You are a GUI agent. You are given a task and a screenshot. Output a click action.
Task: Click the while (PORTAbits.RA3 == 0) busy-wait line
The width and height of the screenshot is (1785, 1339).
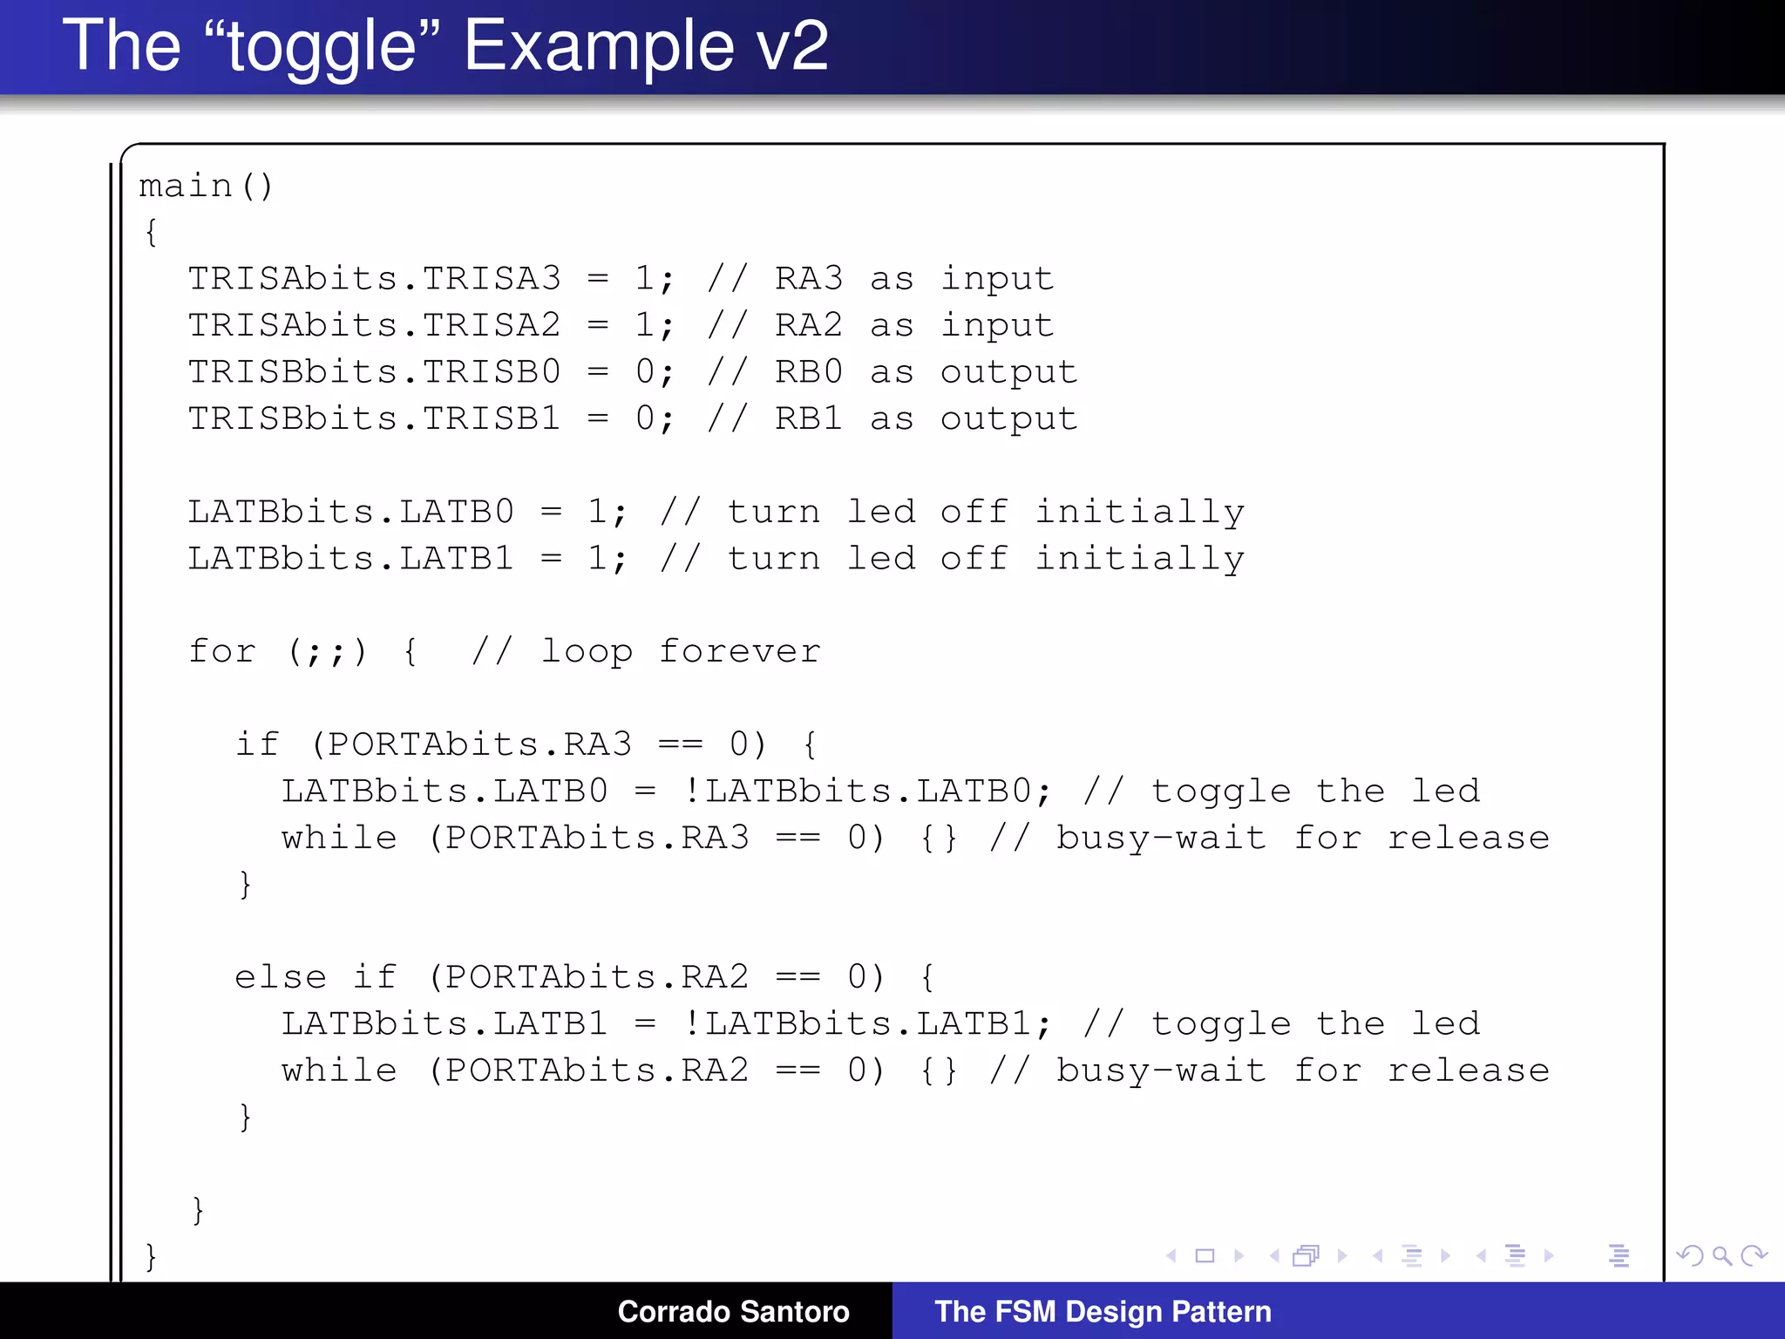(x=915, y=838)
